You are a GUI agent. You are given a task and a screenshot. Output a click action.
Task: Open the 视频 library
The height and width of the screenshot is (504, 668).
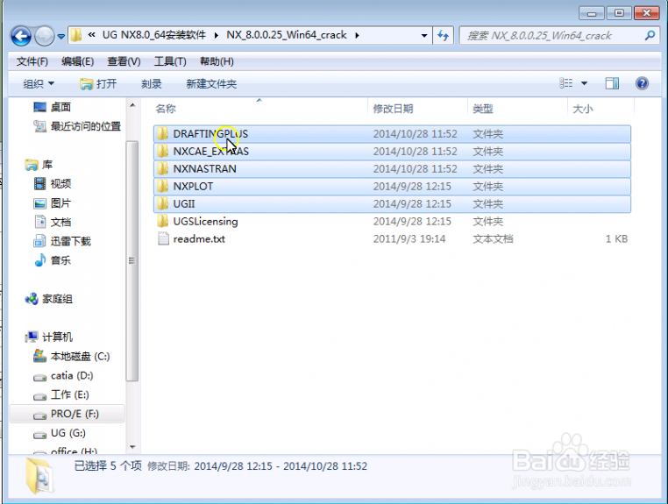60,183
